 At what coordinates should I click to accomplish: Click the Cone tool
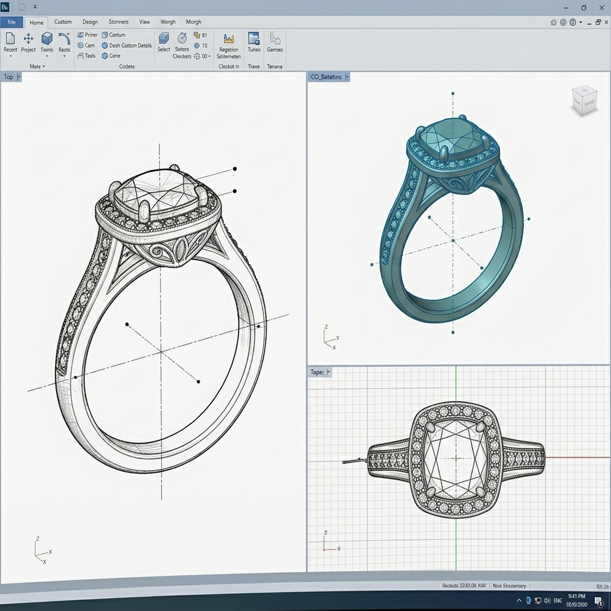pyautogui.click(x=111, y=55)
